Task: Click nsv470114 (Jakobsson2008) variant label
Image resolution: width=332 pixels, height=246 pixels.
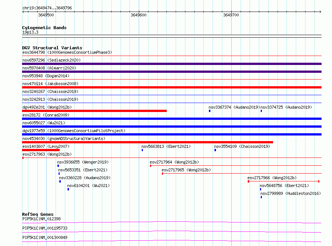Action: [x=50, y=84]
